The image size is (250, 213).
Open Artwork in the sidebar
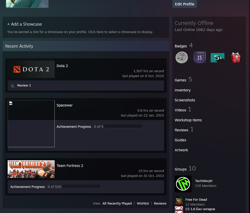coord(181,150)
